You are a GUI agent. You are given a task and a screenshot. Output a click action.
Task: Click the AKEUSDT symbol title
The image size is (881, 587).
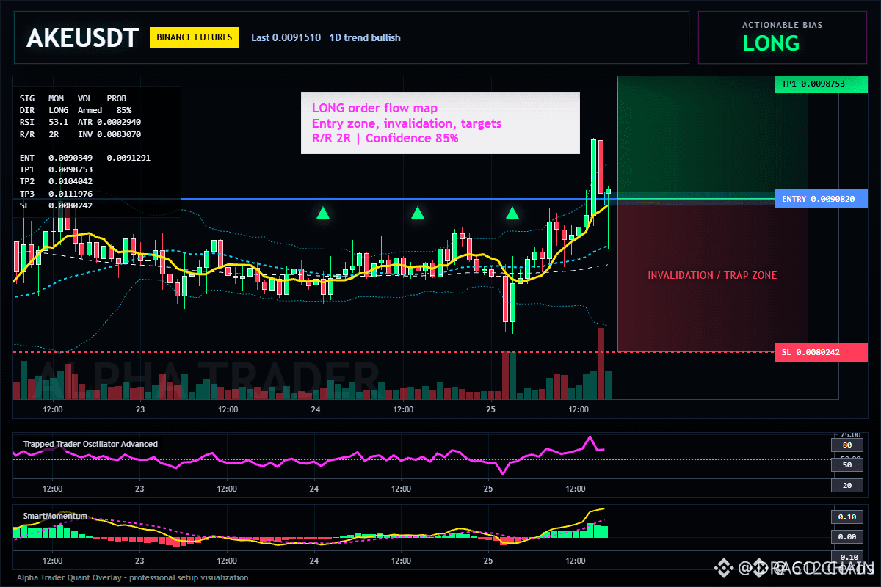point(82,37)
